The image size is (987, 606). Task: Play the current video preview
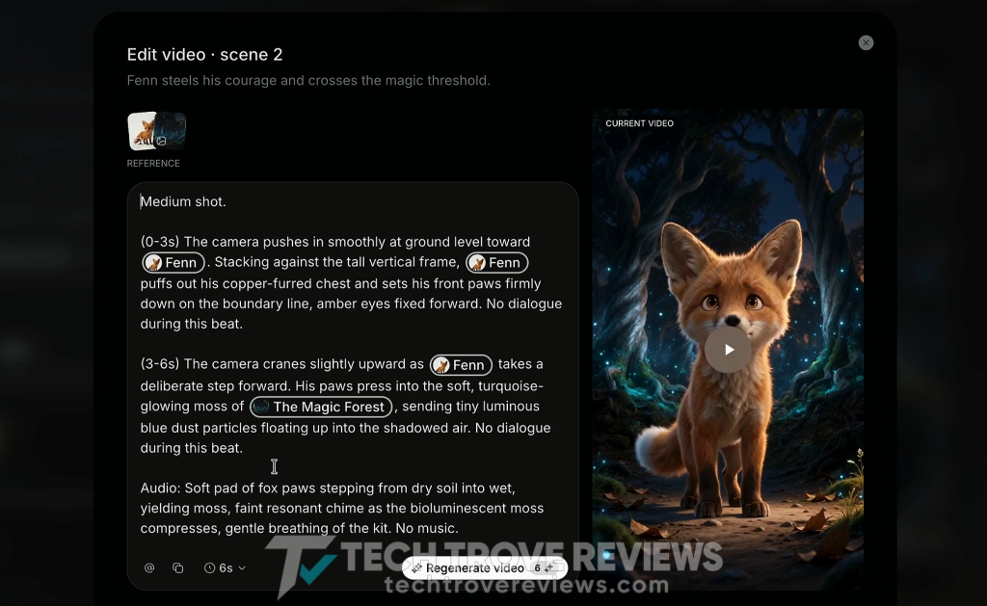click(729, 350)
